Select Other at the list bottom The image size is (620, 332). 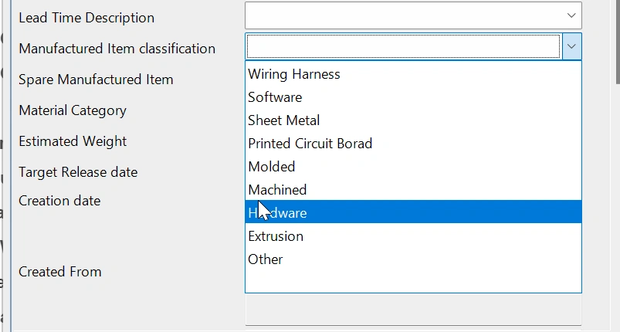tap(266, 259)
